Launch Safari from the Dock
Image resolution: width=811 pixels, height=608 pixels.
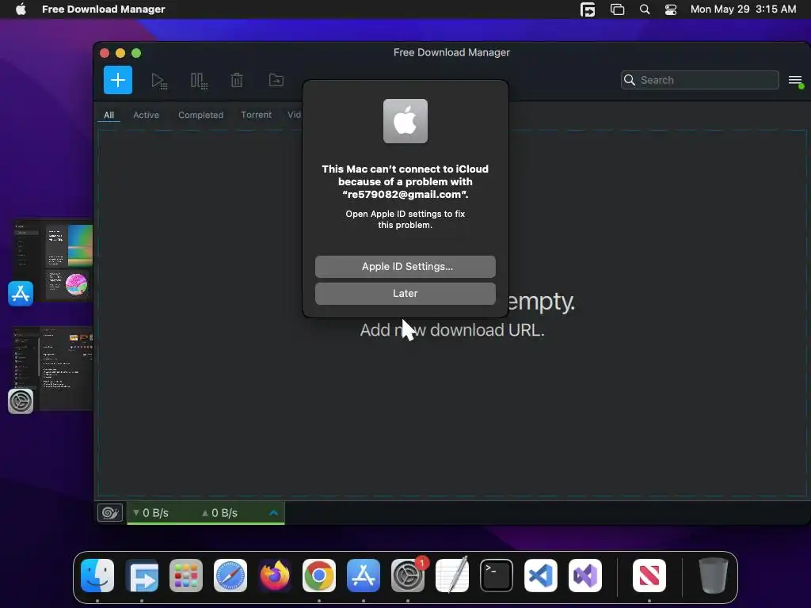point(230,576)
